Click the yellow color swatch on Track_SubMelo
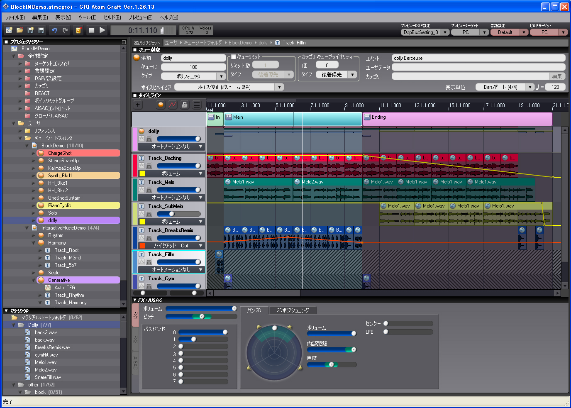The image size is (571, 408). 142,222
